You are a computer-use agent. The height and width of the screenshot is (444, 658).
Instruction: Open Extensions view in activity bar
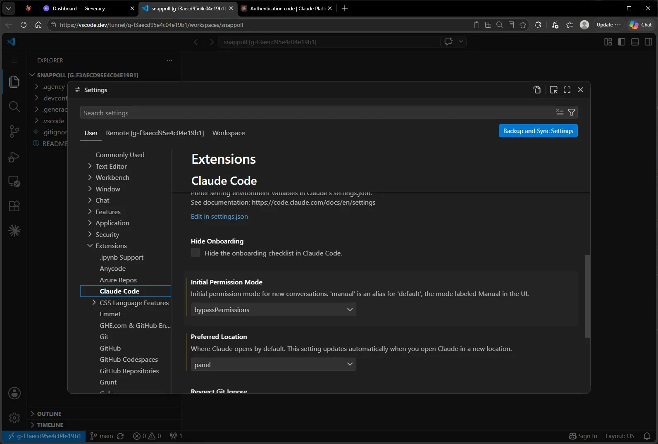tap(14, 206)
